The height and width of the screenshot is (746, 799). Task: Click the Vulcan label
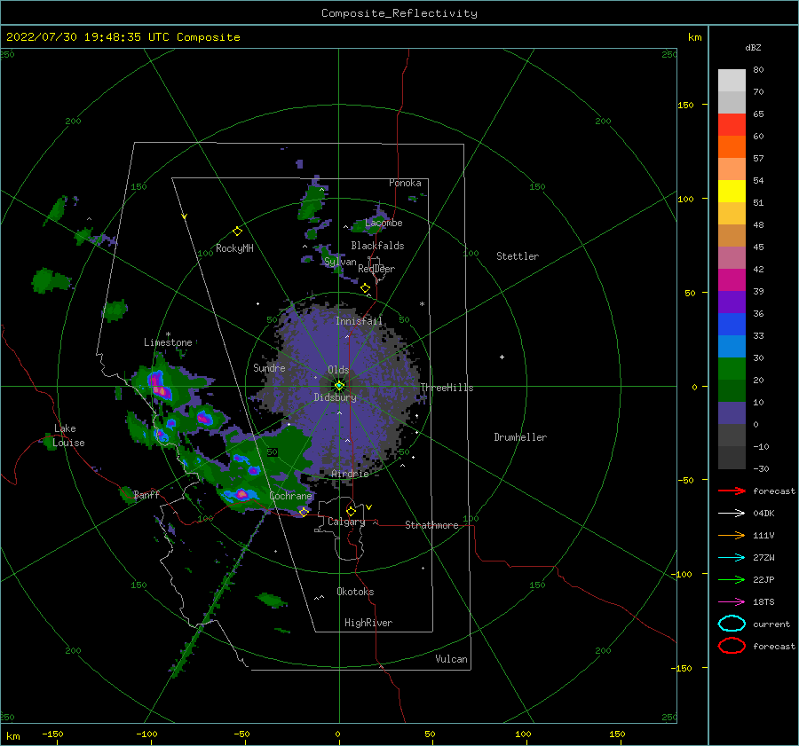pos(451,659)
